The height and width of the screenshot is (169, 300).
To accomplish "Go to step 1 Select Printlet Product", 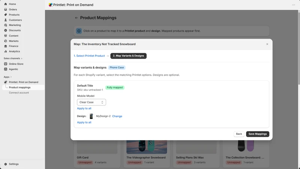I will [x=89, y=56].
